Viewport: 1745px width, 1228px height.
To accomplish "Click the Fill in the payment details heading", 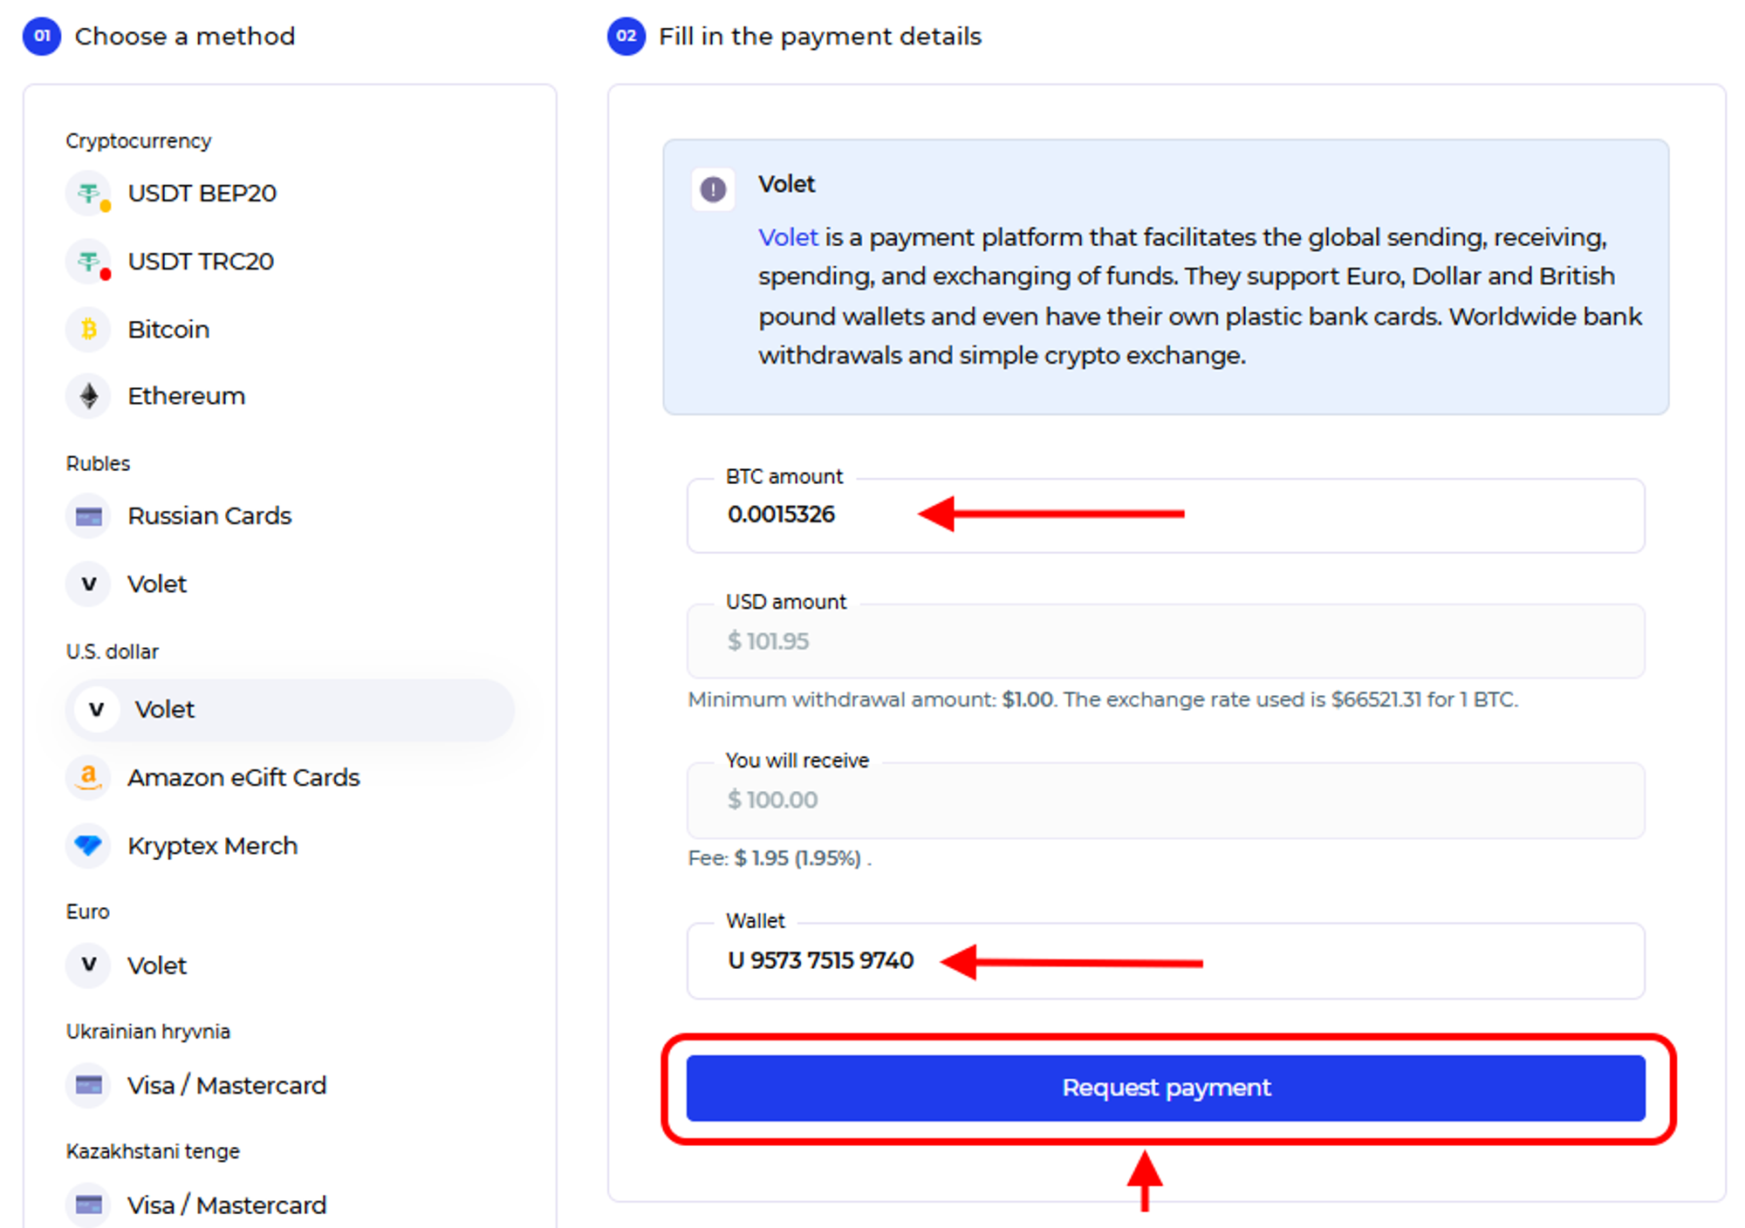I will [x=820, y=37].
